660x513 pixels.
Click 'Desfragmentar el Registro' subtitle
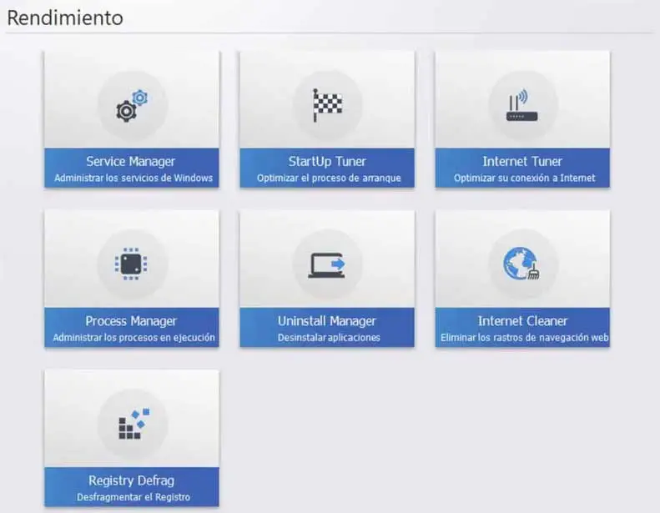tap(134, 497)
